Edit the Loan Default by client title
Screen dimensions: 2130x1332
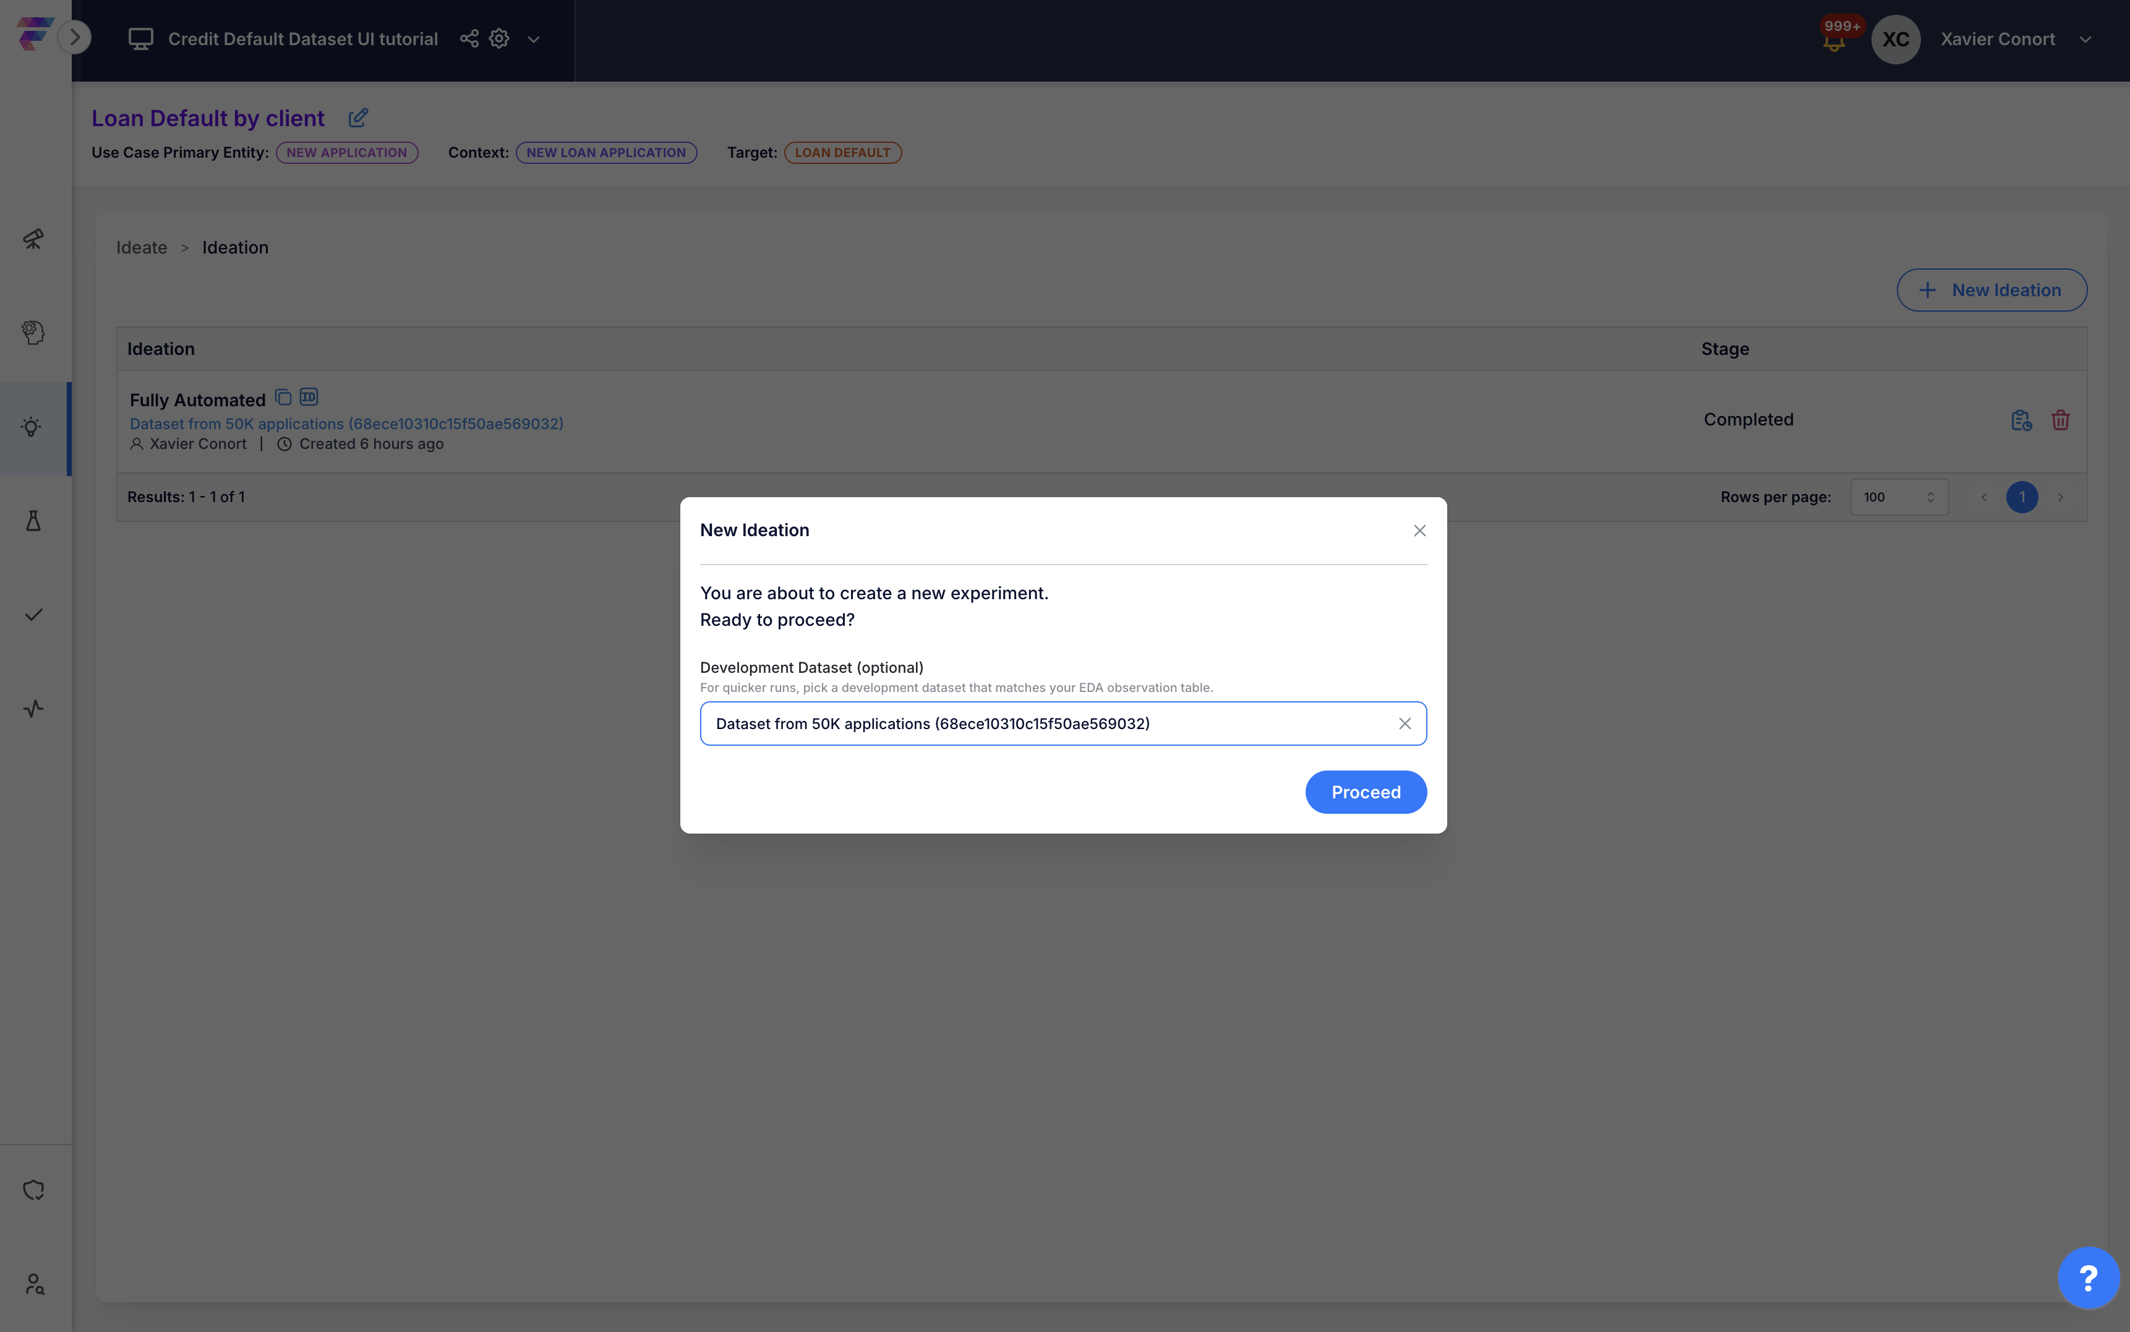click(x=357, y=118)
